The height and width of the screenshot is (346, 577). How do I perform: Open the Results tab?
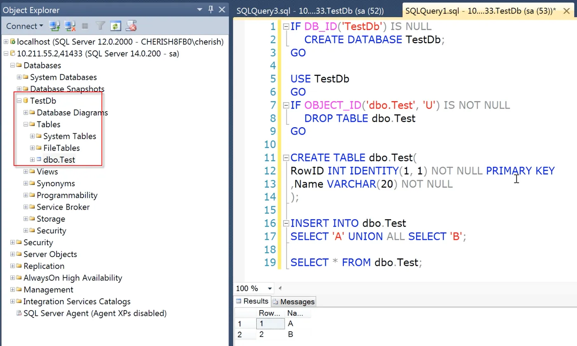point(252,301)
